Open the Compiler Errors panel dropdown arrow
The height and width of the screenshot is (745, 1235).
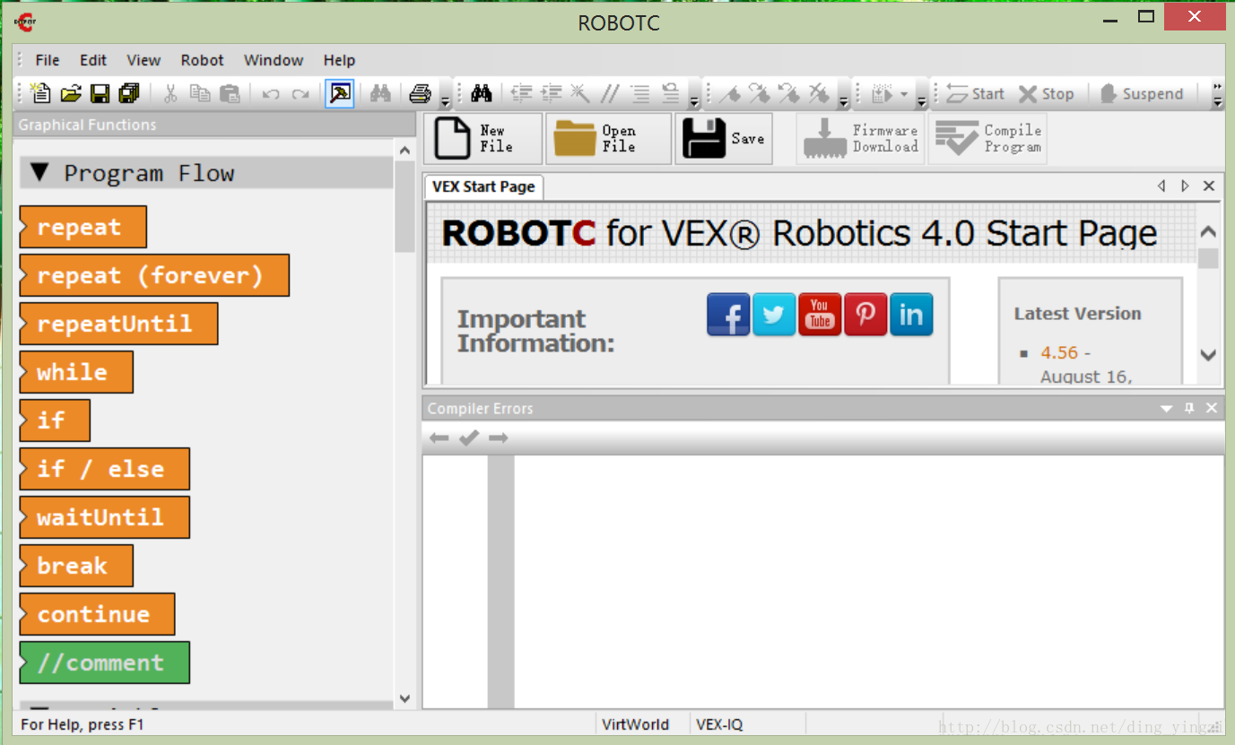click(x=1167, y=409)
